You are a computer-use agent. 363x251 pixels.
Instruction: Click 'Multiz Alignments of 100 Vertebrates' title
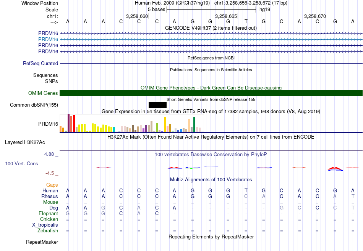(x=211, y=180)
